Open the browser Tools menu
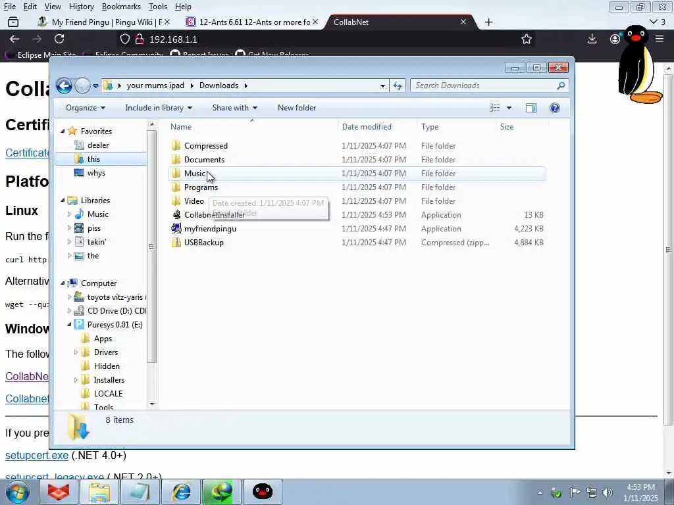This screenshot has height=505, width=674. tap(158, 7)
